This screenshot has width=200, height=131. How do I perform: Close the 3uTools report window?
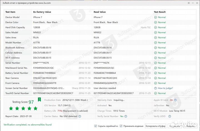[x=197, y=3]
